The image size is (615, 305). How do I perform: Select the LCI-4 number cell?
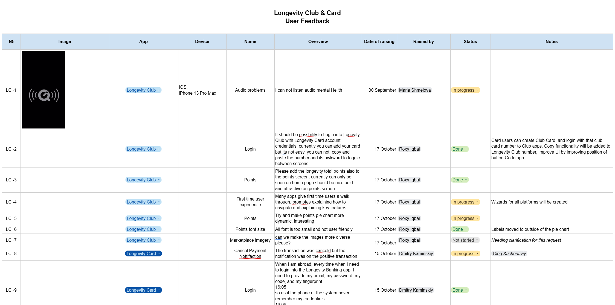[x=11, y=202]
